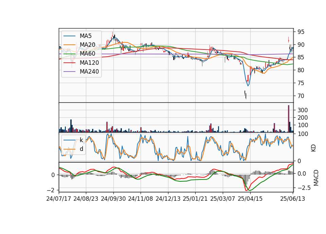Click the KD axis label
The width and height of the screenshot is (326, 234).
[x=313, y=148]
